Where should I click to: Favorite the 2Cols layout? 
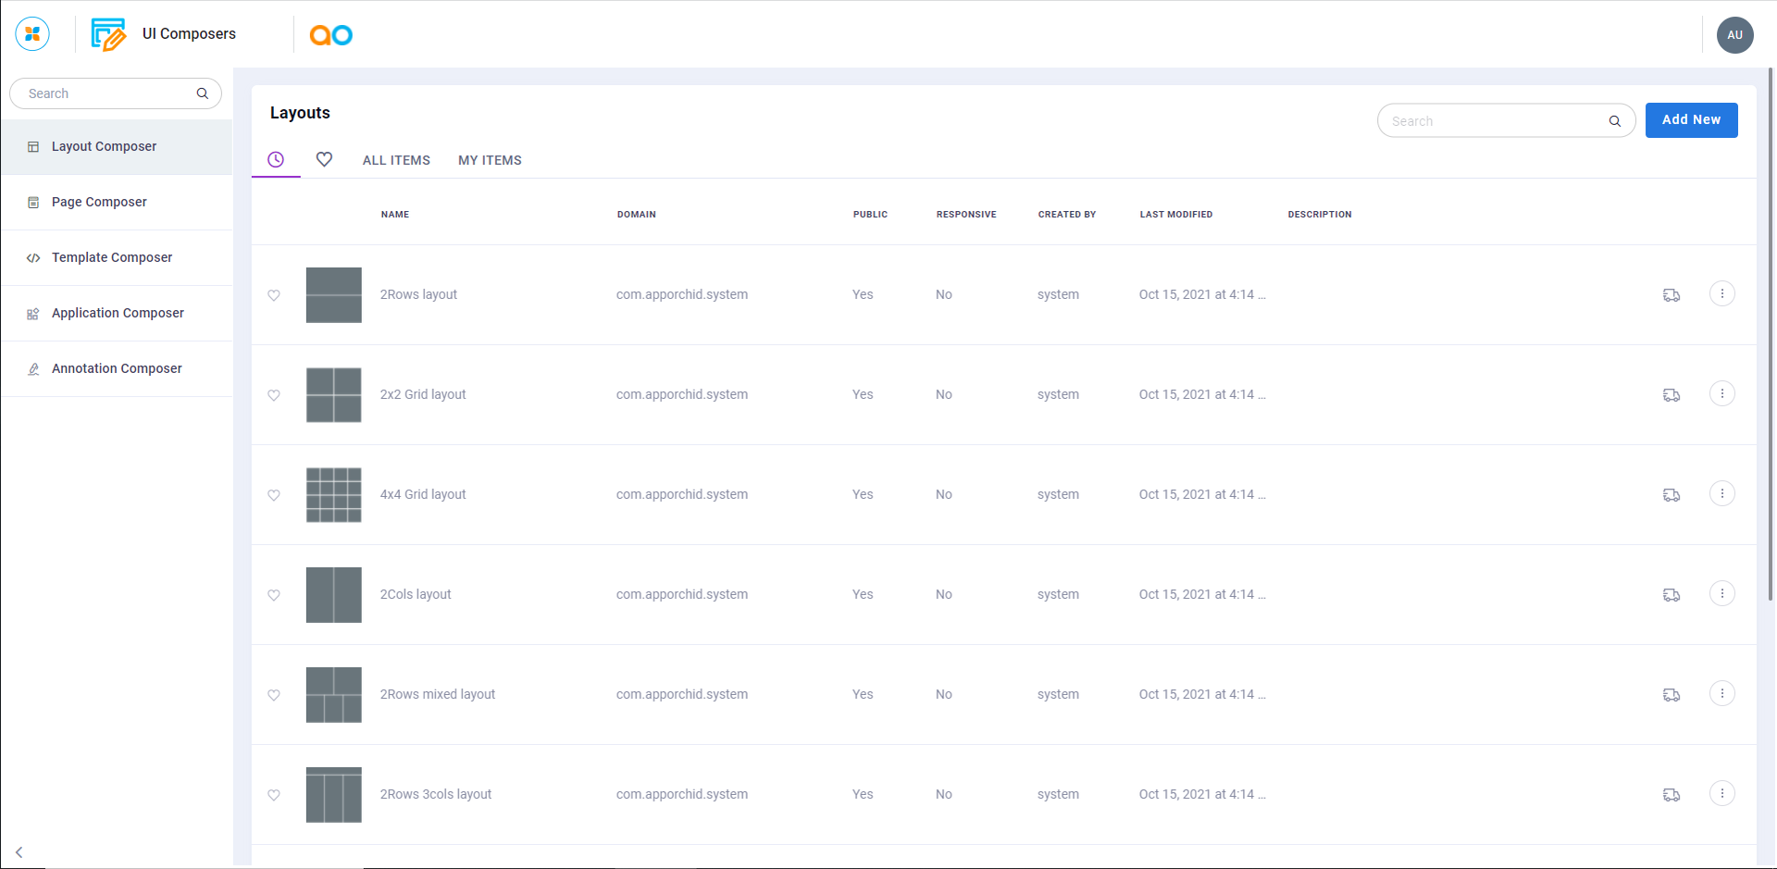[274, 595]
